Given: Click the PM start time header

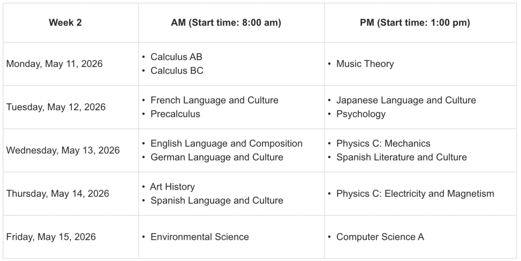Looking at the screenshot, I should [x=415, y=23].
